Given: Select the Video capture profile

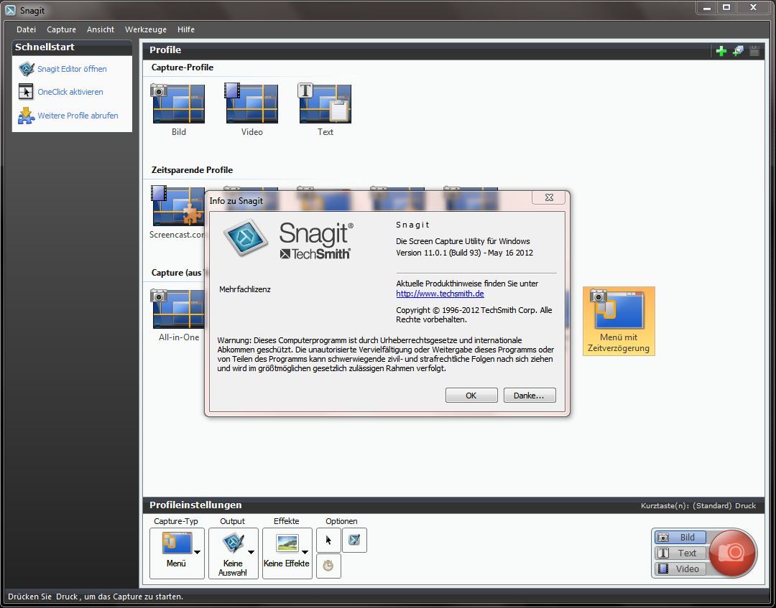Looking at the screenshot, I should point(251,110).
